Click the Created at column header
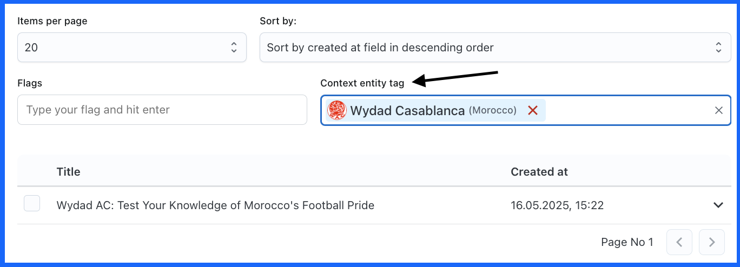Image resolution: width=740 pixels, height=267 pixels. coord(539,172)
